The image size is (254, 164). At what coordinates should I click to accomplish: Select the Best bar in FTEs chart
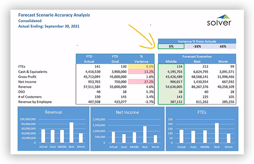[217, 133]
